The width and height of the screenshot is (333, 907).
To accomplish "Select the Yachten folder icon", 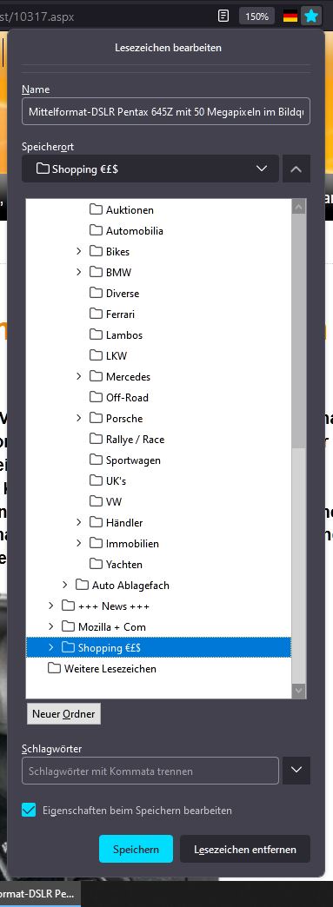I will tap(96, 564).
